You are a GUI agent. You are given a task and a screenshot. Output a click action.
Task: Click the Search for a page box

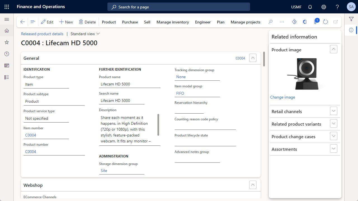(179, 7)
